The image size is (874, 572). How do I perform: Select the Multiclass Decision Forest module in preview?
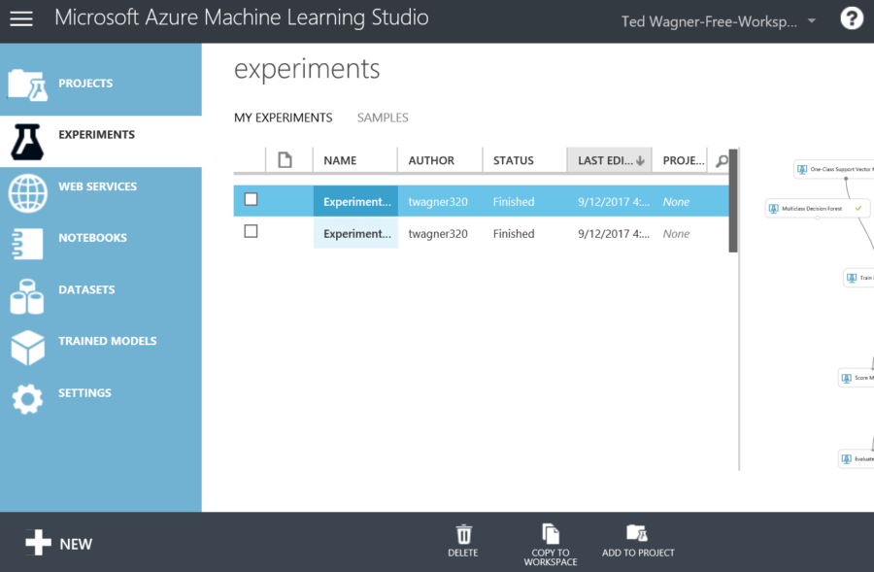pyautogui.click(x=817, y=209)
